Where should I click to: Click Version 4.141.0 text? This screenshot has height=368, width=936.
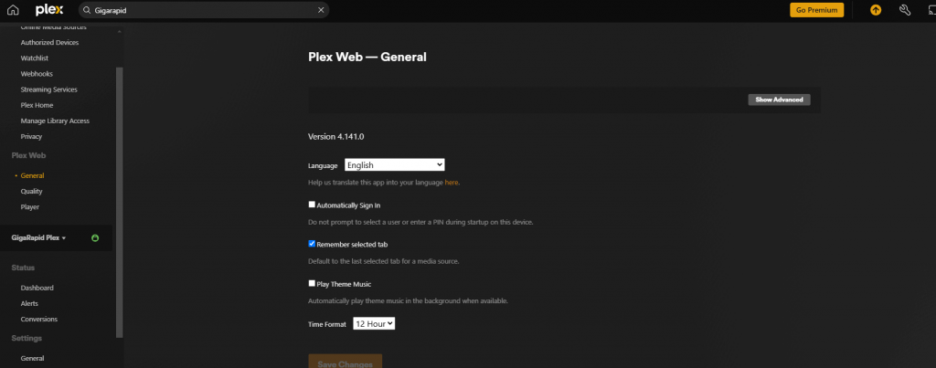336,137
